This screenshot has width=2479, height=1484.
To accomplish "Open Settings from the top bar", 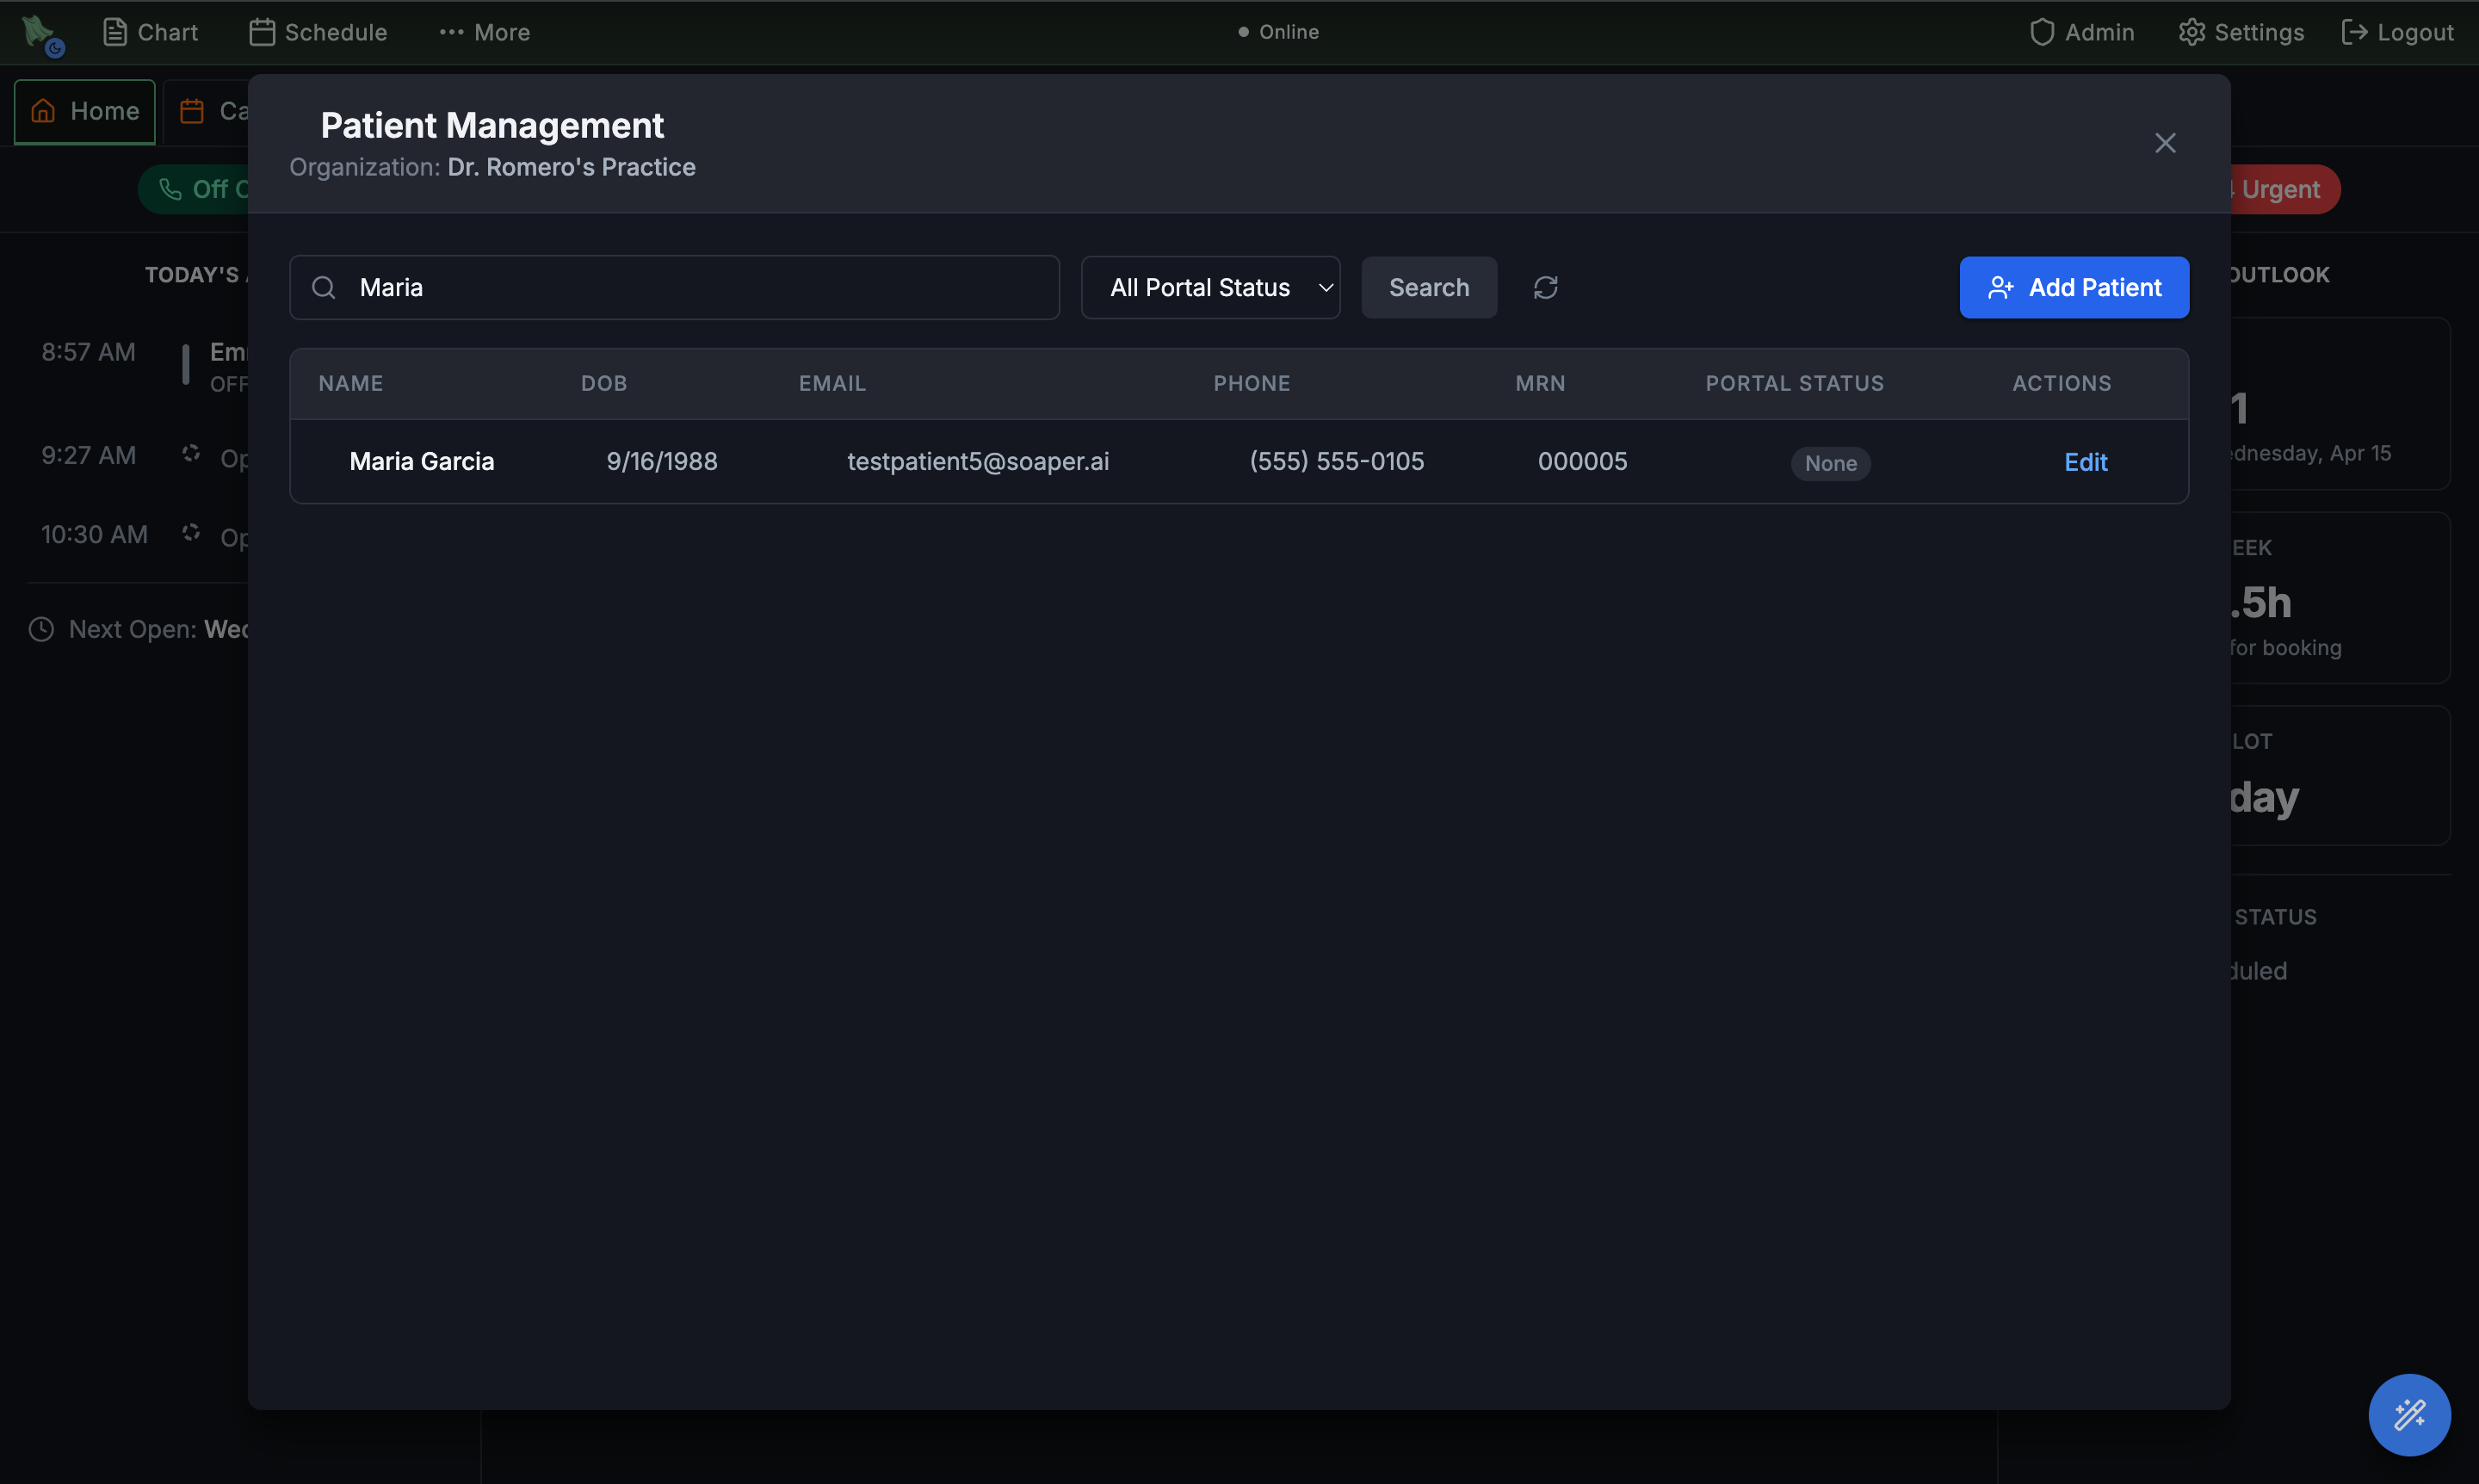I will coord(2241,32).
